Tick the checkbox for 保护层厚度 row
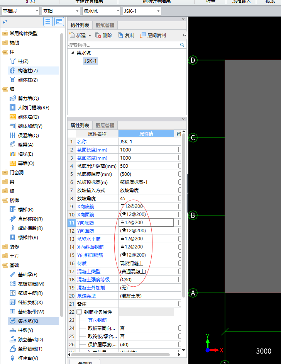The height and width of the screenshot is (364, 281). pyautogui.click(x=180, y=345)
